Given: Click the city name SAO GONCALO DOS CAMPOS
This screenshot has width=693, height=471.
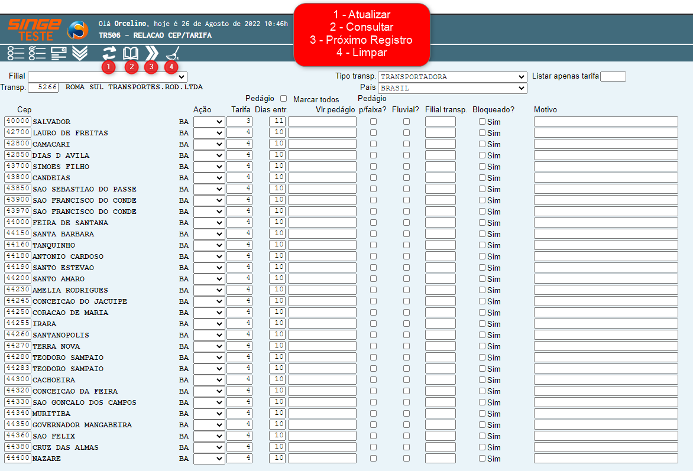Looking at the screenshot, I should tap(85, 402).
